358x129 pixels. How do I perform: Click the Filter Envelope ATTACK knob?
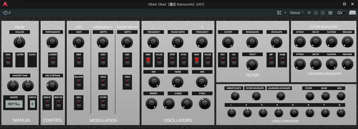click(x=300, y=42)
